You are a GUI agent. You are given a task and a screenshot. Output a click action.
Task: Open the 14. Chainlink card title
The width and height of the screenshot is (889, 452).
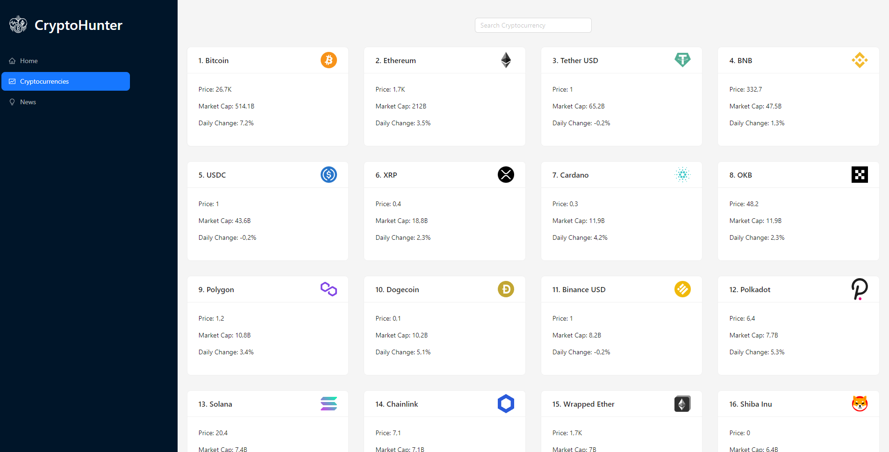(x=396, y=404)
